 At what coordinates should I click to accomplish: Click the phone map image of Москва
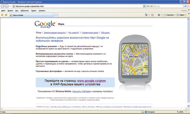(x=135, y=60)
